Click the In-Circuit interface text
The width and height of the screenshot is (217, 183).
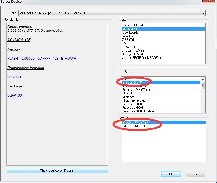pyautogui.click(x=14, y=77)
